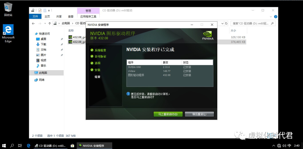Click the 管理 contextual tab header
303x149 pixels.
88,11
